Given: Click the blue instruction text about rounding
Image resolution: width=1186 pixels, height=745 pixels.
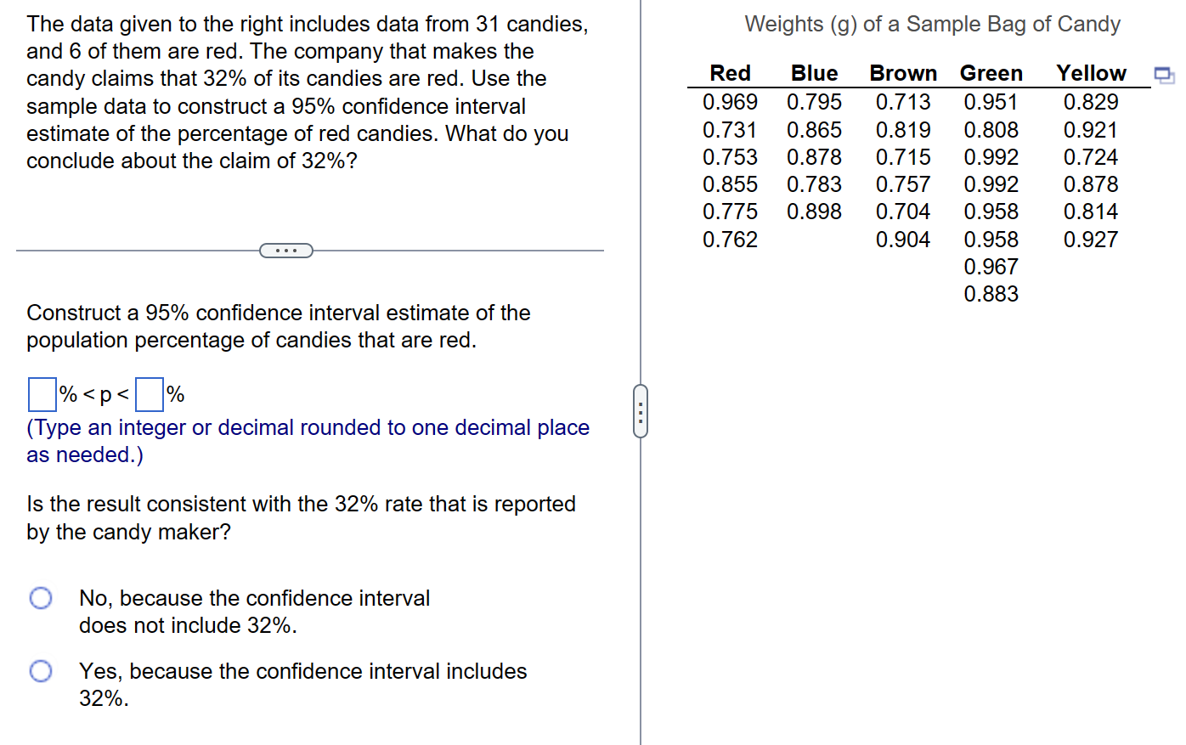Looking at the screenshot, I should point(307,441).
